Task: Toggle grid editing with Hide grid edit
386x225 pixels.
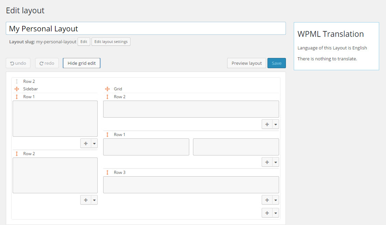Action: tap(81, 63)
